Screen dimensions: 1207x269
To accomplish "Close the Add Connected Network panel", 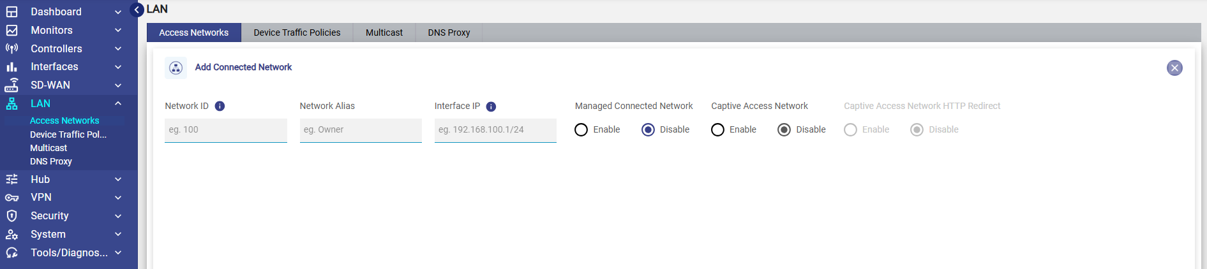I will click(1174, 68).
